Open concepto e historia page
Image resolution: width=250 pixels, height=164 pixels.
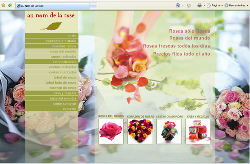(52, 41)
